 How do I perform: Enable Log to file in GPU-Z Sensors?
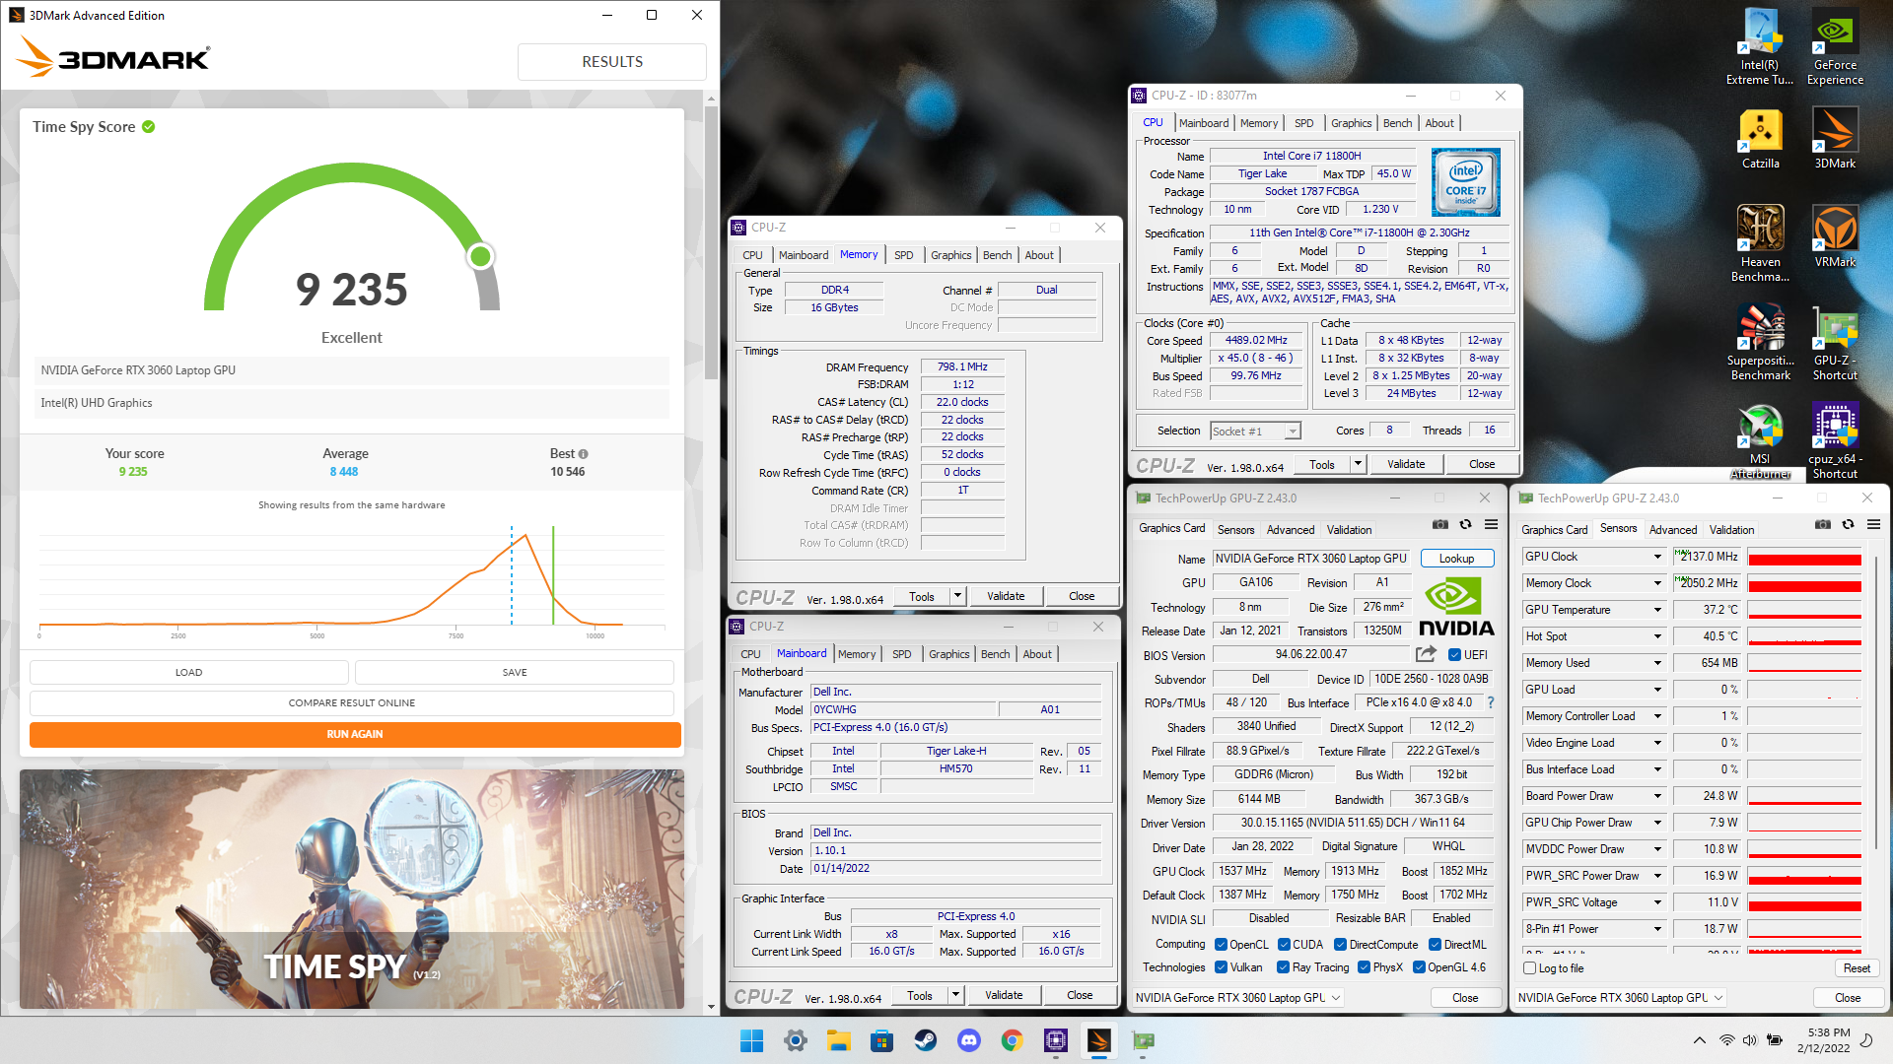(1530, 968)
